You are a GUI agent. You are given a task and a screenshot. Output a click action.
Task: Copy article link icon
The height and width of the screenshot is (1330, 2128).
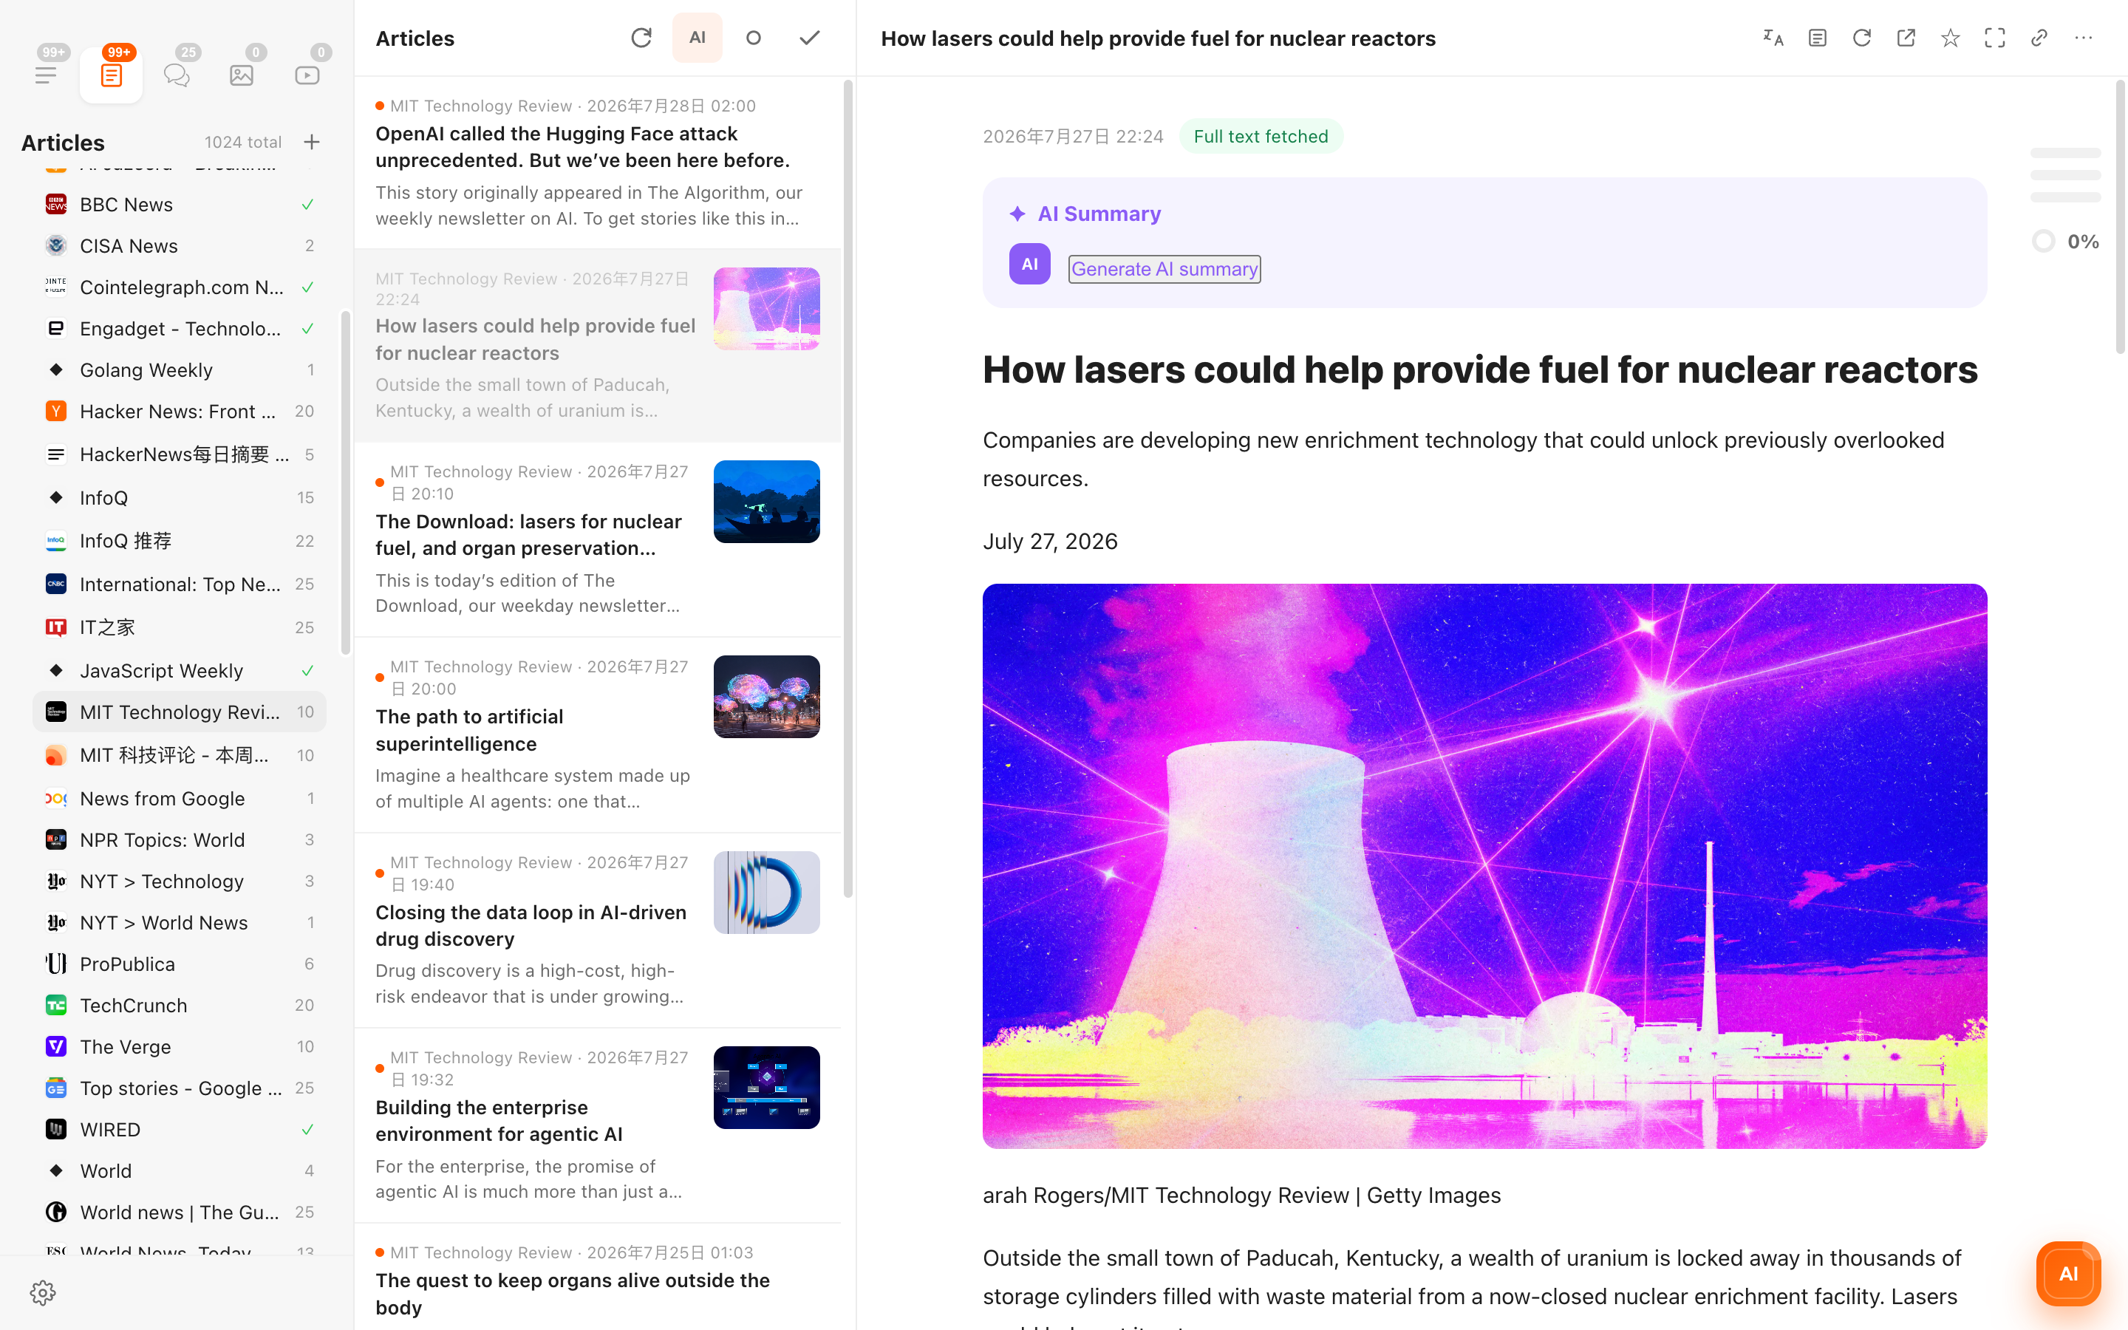(2039, 38)
